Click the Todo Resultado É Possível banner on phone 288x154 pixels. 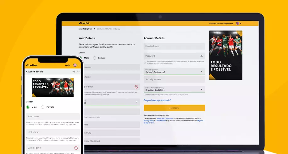pos(53,87)
